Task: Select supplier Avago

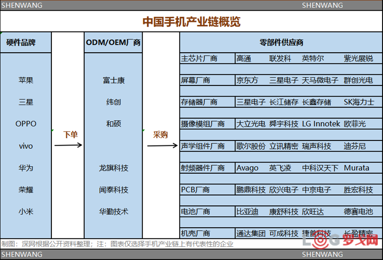Action: tap(247, 168)
